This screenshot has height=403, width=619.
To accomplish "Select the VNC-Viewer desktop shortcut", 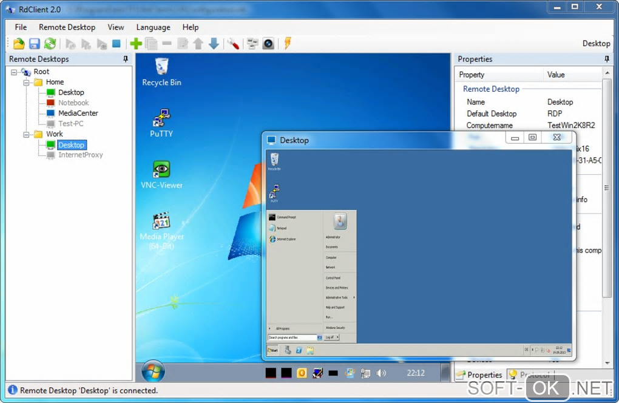I will point(161,174).
